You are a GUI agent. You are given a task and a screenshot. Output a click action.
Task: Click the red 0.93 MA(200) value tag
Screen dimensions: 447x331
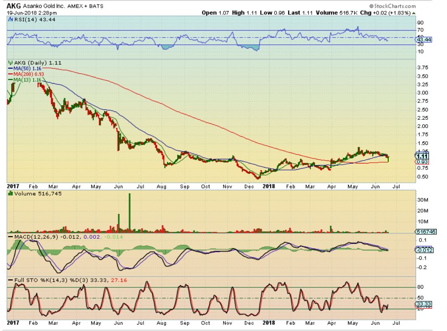(x=423, y=162)
